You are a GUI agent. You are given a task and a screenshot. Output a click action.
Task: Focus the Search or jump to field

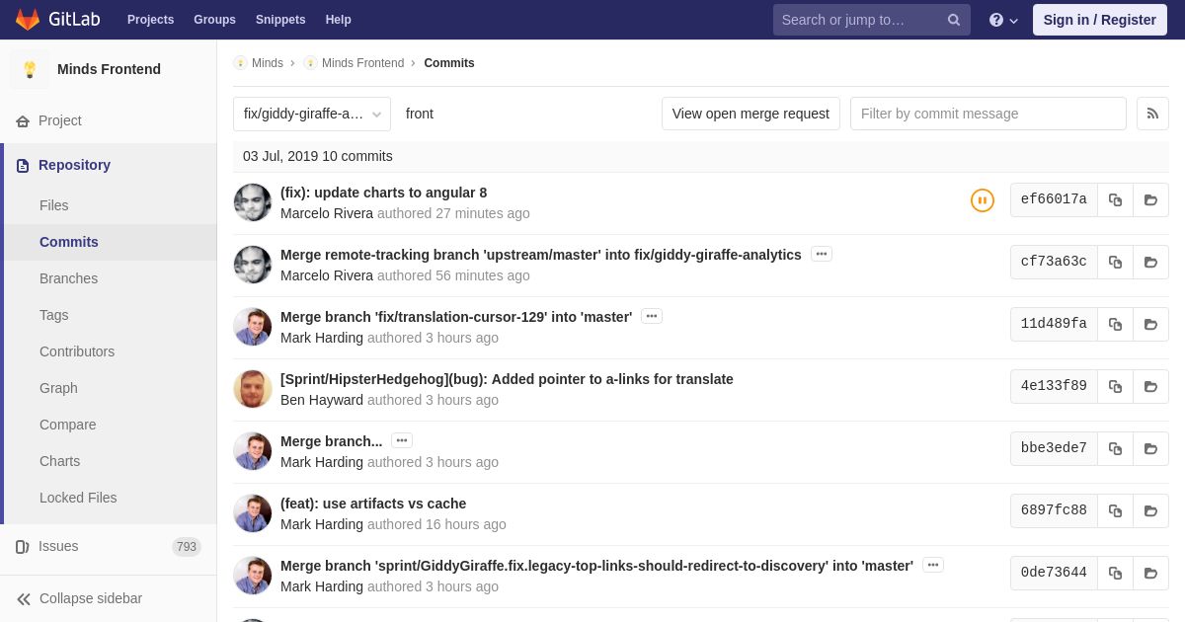point(872,20)
